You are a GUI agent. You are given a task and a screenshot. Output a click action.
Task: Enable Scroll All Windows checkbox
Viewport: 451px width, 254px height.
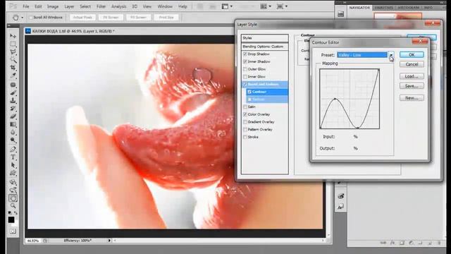tap(30, 18)
